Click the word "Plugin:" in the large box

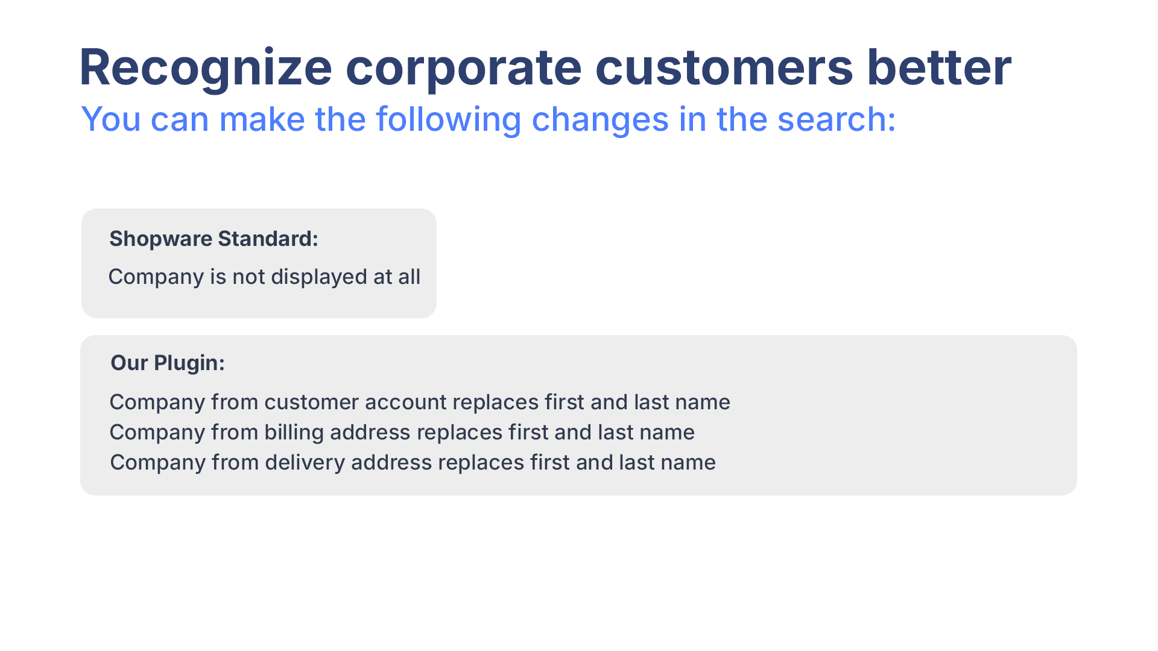(189, 363)
